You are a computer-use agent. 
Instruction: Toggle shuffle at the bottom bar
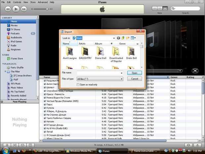(15, 145)
